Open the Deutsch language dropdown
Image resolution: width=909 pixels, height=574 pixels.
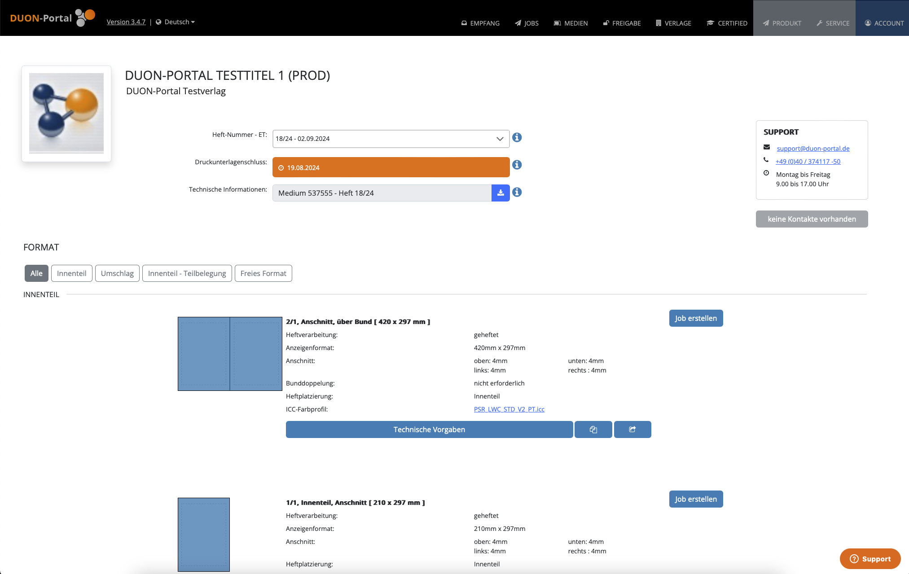(x=176, y=22)
